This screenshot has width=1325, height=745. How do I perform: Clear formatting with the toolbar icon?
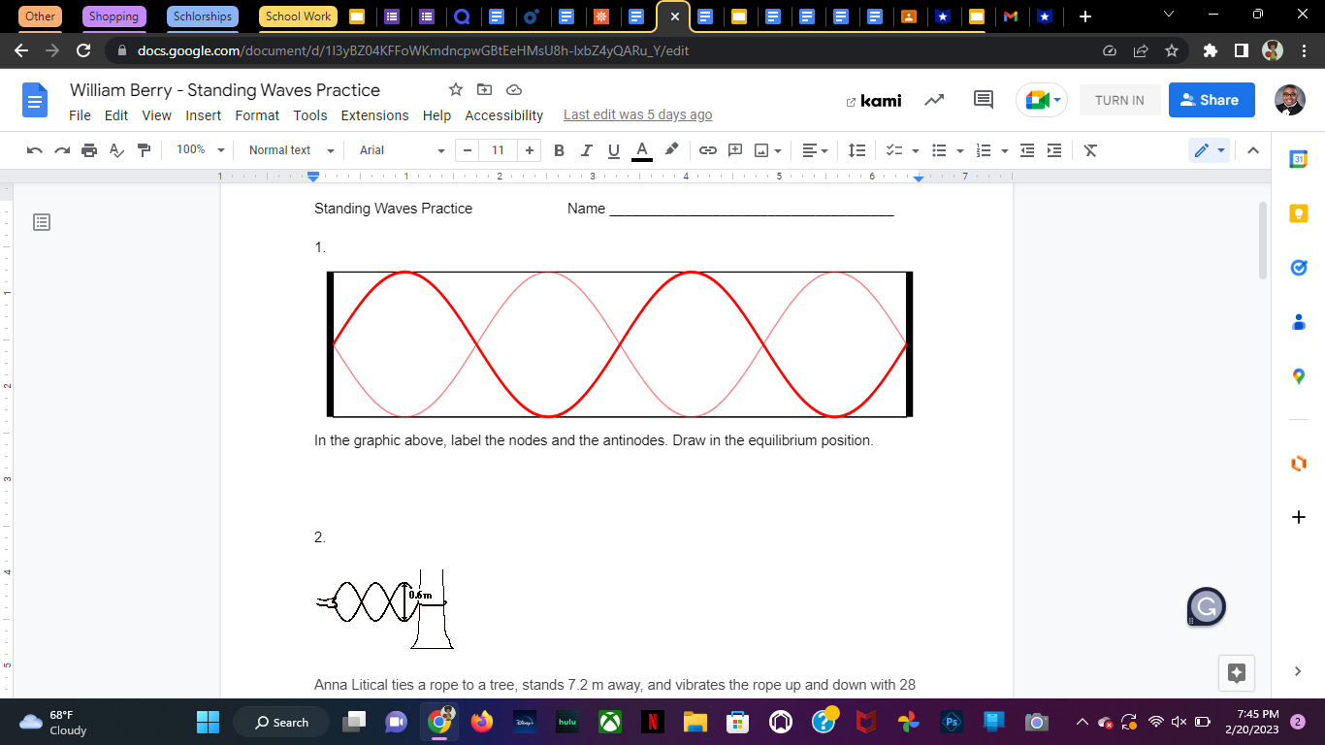coord(1089,150)
